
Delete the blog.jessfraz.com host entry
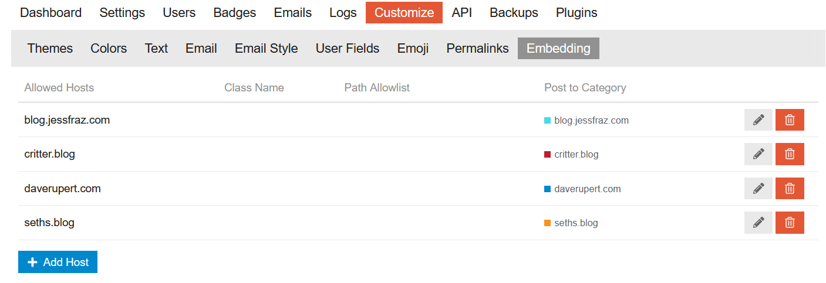(x=790, y=120)
